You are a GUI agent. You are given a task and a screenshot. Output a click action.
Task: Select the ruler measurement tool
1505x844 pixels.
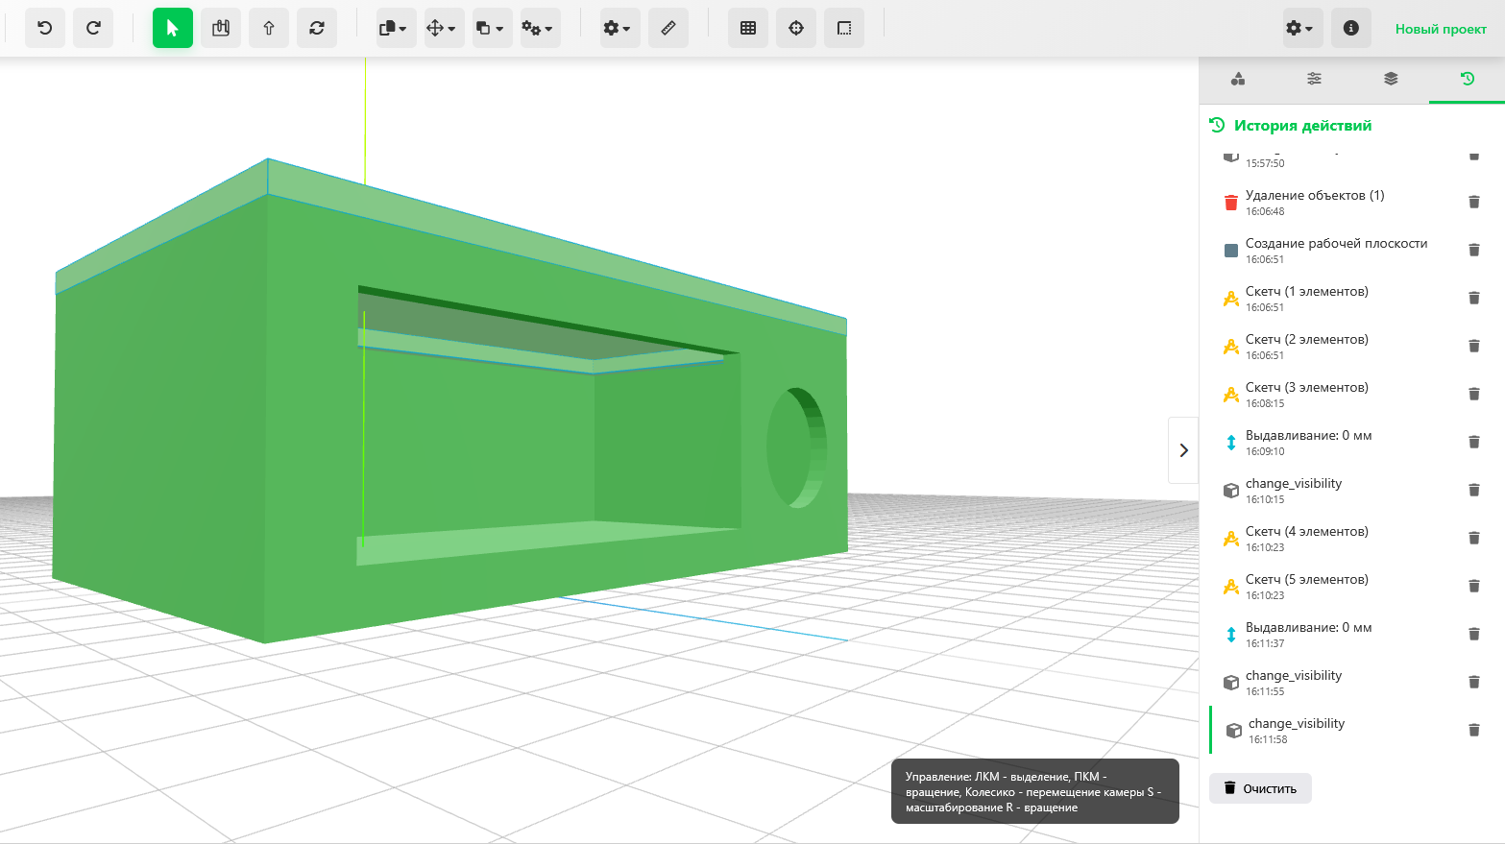668,28
